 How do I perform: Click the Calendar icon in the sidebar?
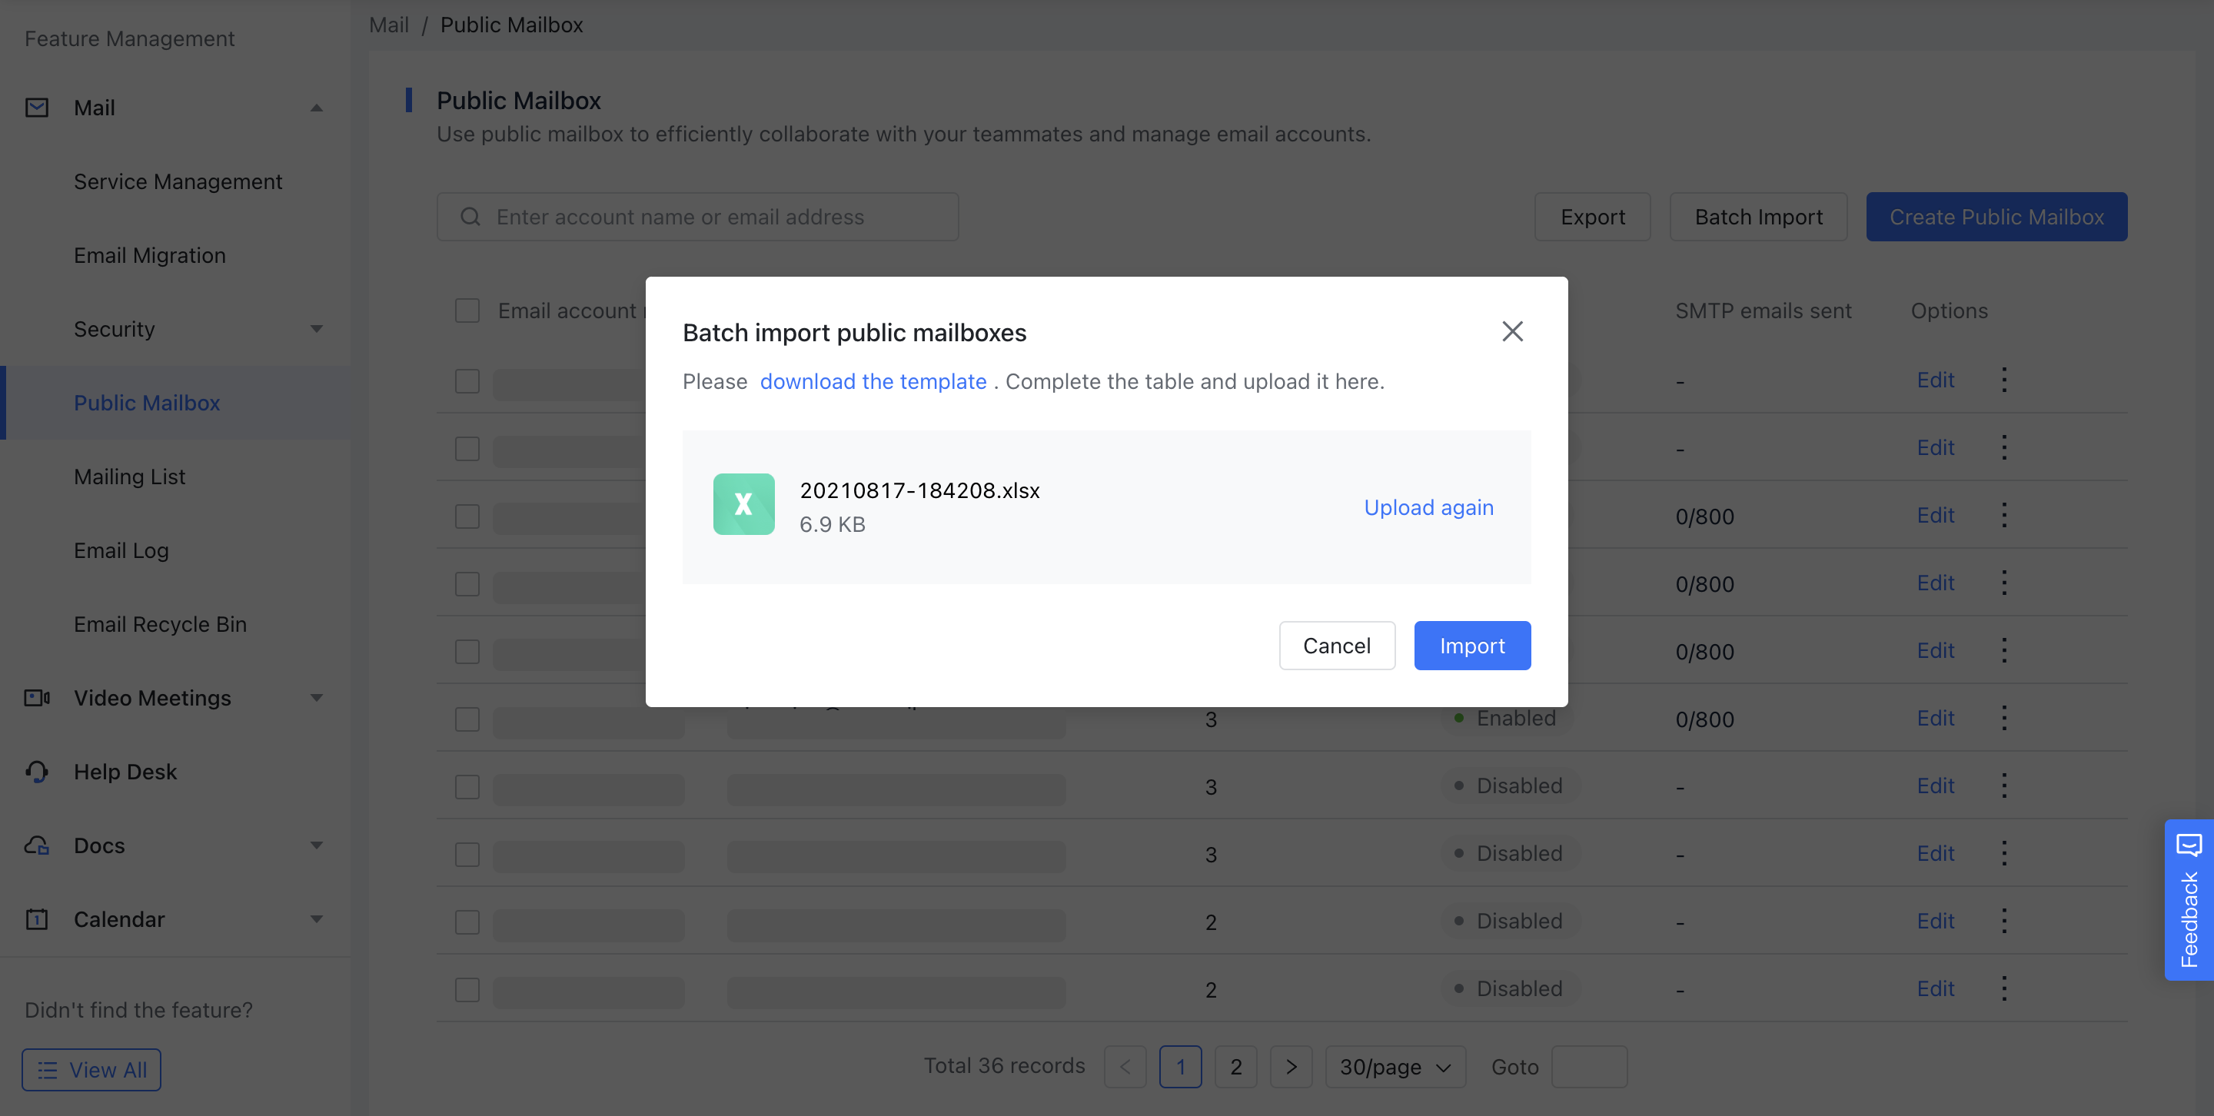coord(35,919)
